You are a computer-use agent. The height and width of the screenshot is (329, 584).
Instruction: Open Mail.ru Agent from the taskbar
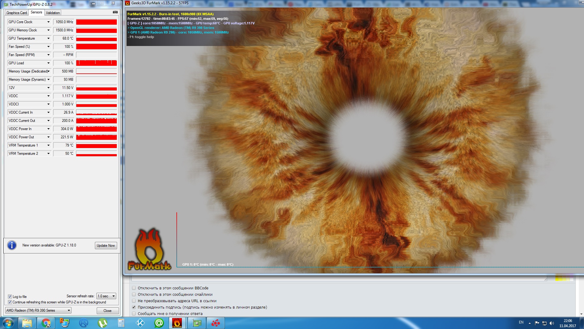click(x=159, y=323)
